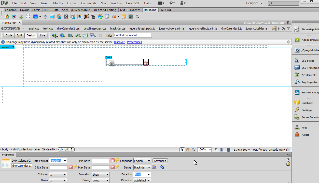Switch to 960 Grid insert tab
319x183 pixels.
165,10
